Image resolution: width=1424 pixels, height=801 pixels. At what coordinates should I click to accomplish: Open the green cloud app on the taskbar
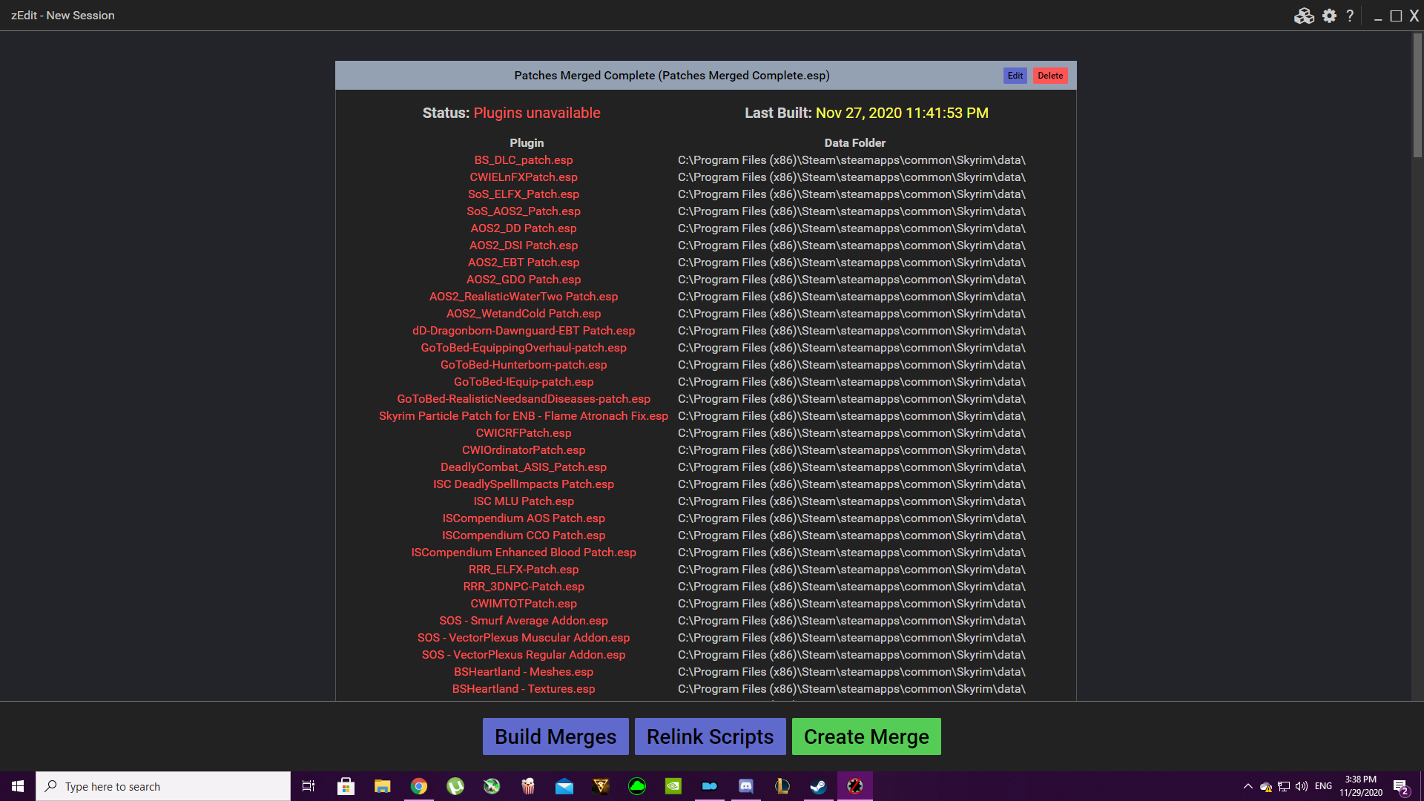tap(637, 786)
